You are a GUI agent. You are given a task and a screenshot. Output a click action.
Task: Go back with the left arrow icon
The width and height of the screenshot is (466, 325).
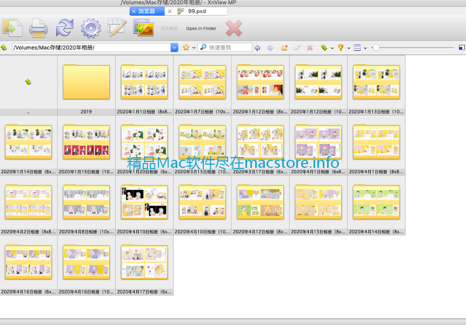tap(257, 48)
